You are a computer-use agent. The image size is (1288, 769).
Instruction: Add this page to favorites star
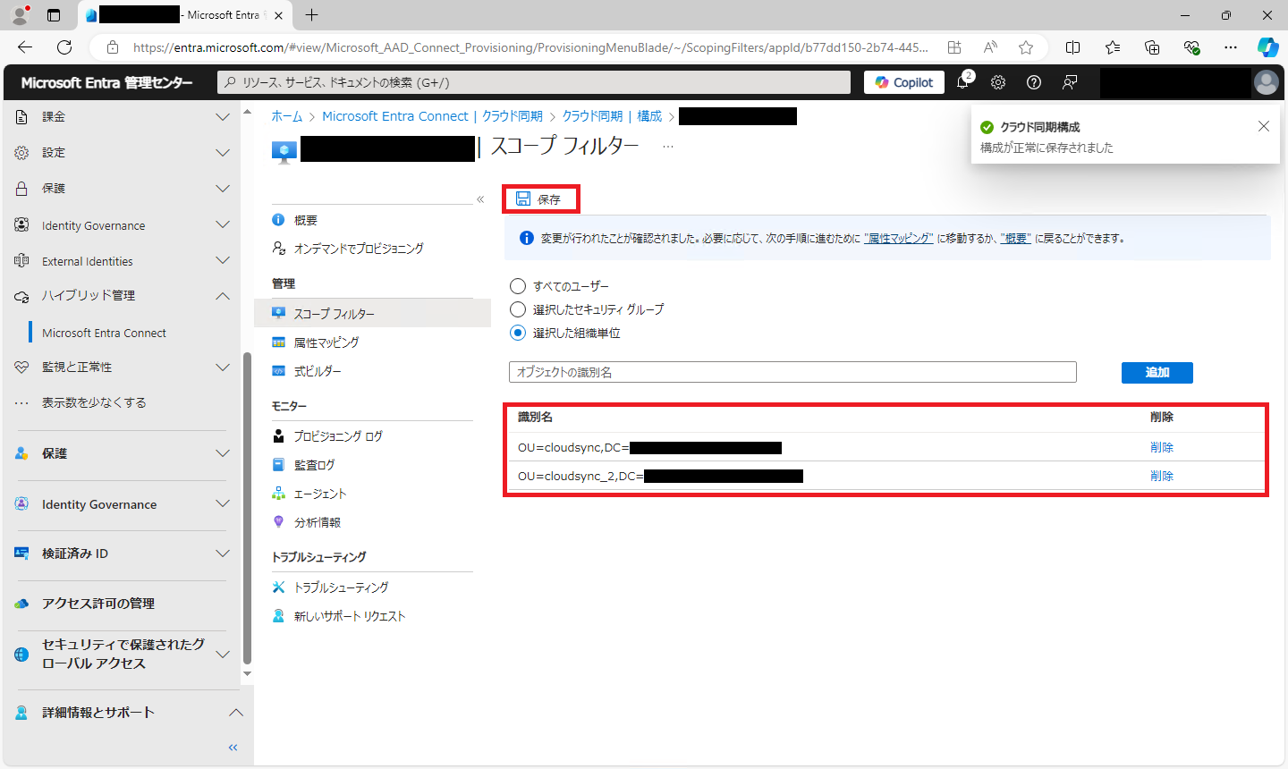pyautogui.click(x=1026, y=47)
